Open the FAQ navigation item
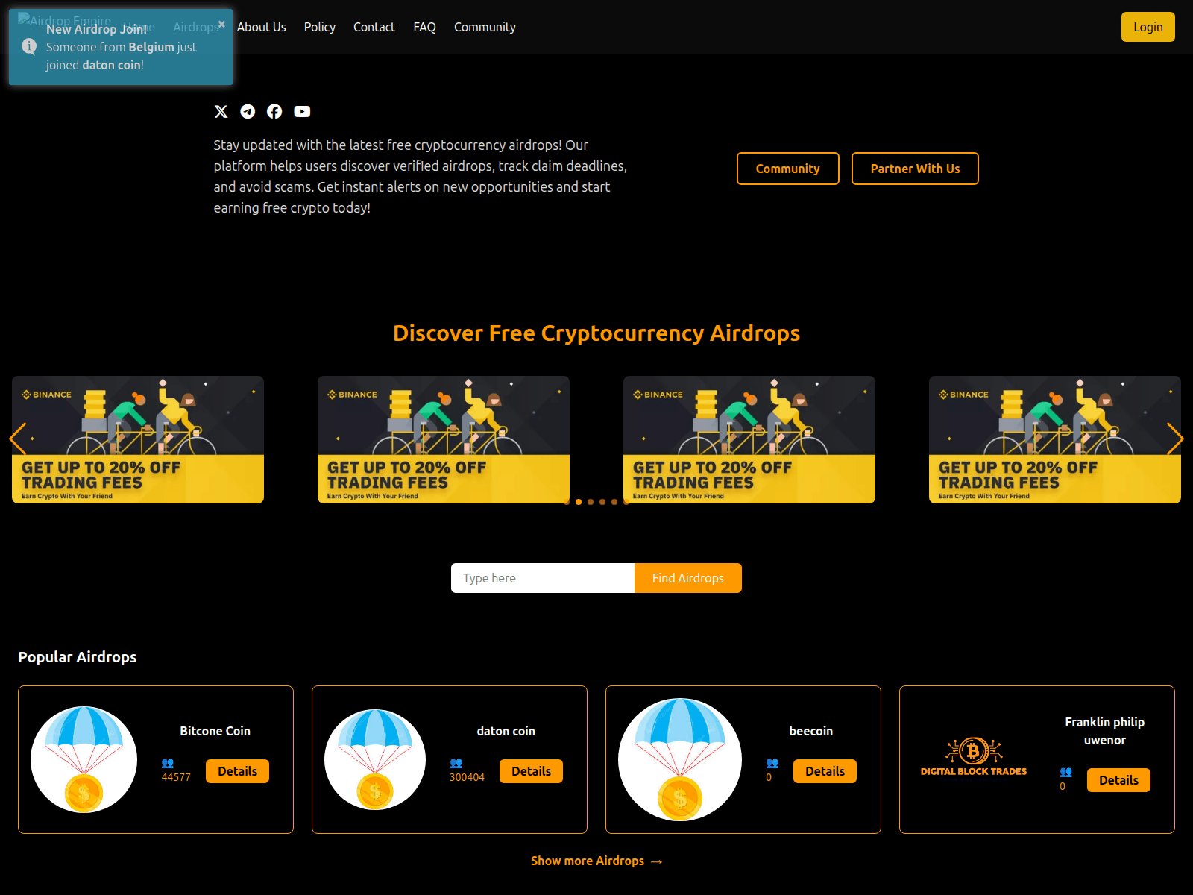1193x895 pixels. point(425,27)
